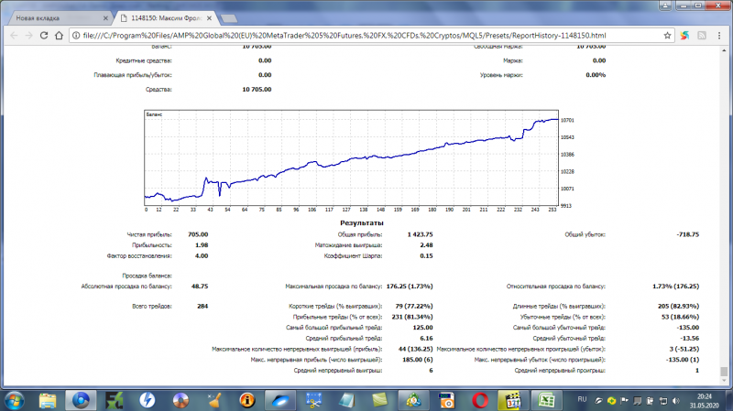Image resolution: width=733 pixels, height=411 pixels.
Task: Select short trades value 79 (77.22%)
Action: pos(414,307)
